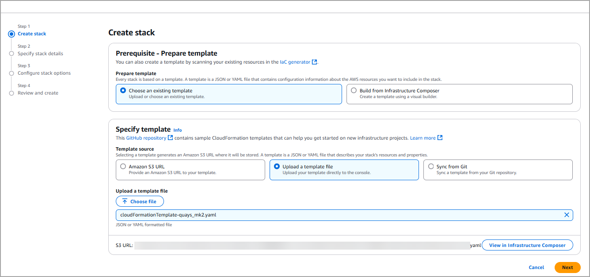Open the IaC generator link
590x277 pixels.
tap(295, 62)
